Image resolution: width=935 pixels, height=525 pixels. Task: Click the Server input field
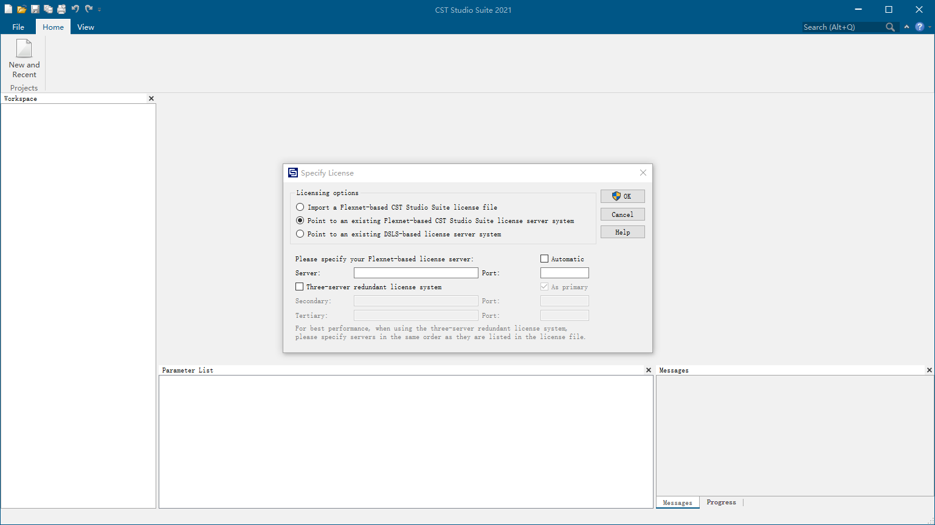[416, 273]
